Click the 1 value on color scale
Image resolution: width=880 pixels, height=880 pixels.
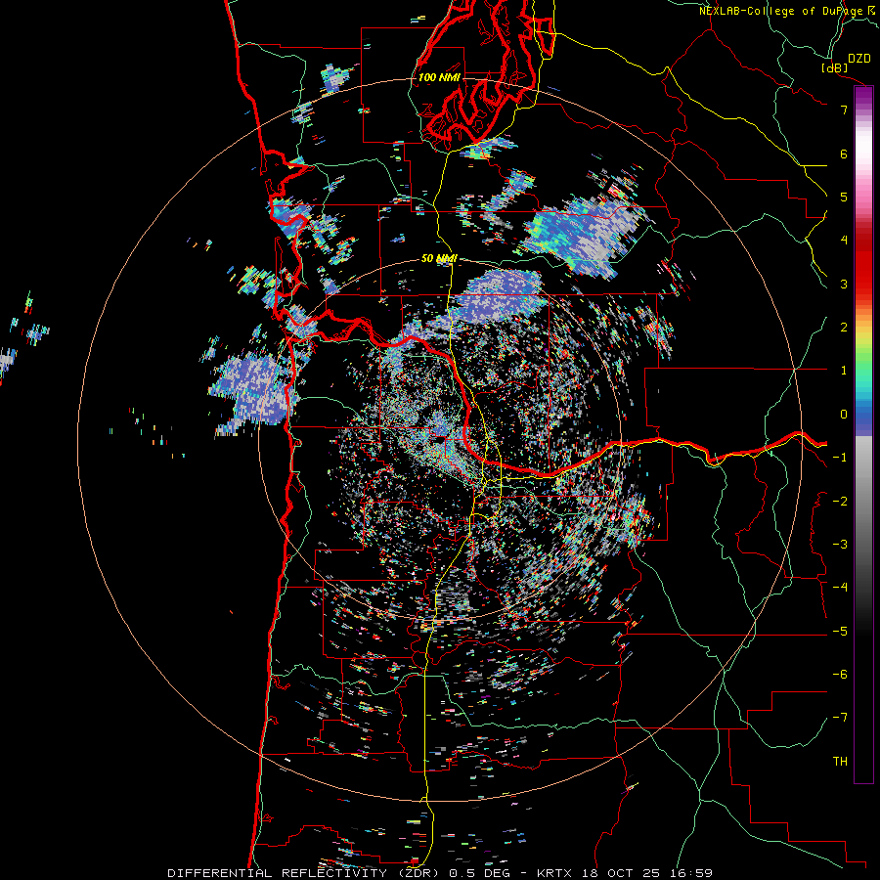pyautogui.click(x=844, y=371)
